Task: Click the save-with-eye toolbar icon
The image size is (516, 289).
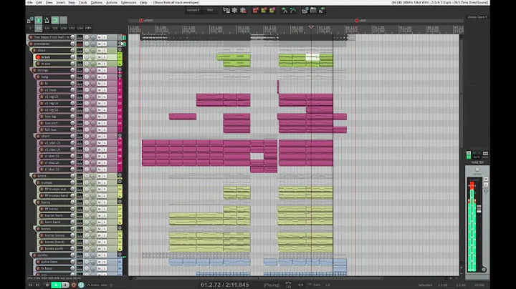Action: click(322, 10)
